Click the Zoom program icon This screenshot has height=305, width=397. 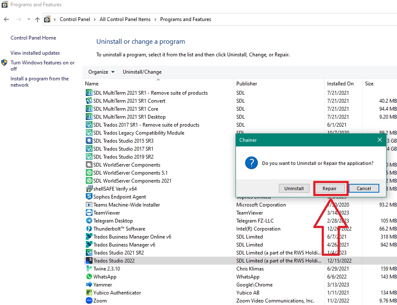click(89, 301)
